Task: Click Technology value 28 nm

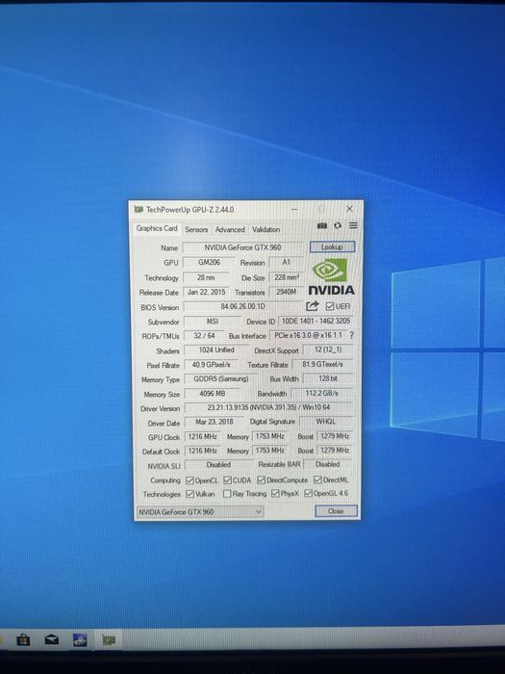Action: [206, 277]
